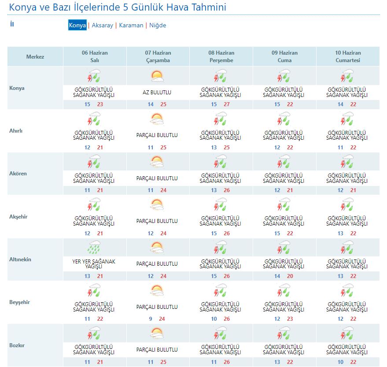The image size is (387, 367).
Task: Open the Karaman province forecast
Action: pyautogui.click(x=131, y=25)
